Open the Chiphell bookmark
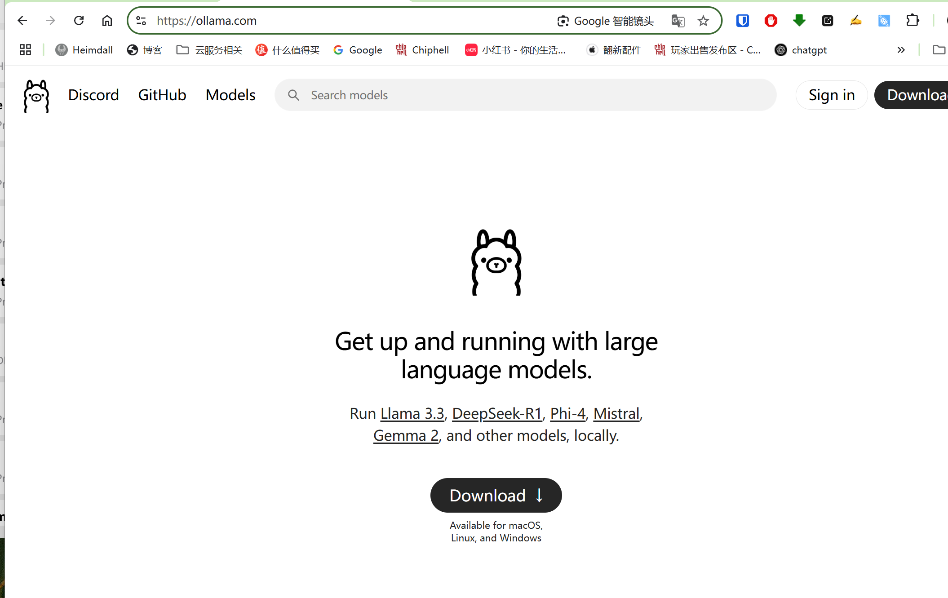This screenshot has height=598, width=948. pyautogui.click(x=422, y=50)
